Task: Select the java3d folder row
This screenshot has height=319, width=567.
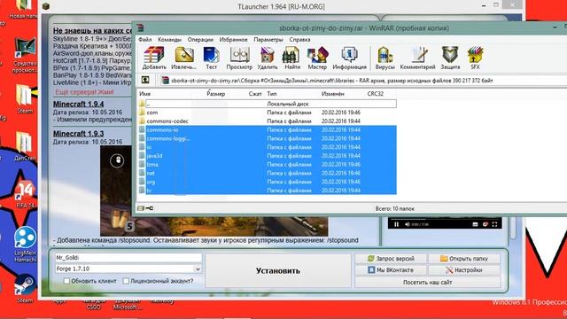Action: [267, 156]
